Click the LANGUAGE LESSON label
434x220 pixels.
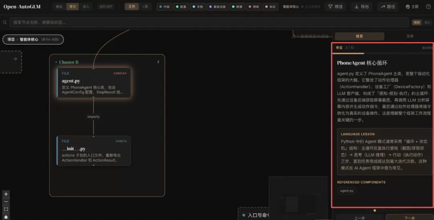(358, 134)
